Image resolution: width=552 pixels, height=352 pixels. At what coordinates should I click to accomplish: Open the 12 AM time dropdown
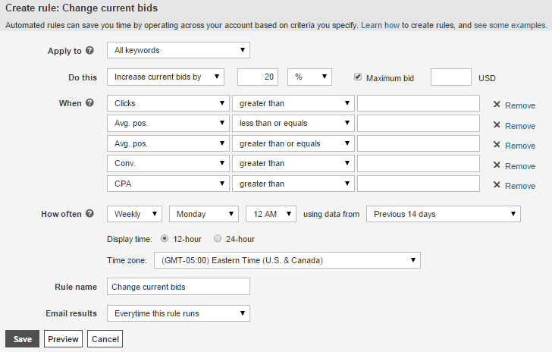click(x=271, y=214)
